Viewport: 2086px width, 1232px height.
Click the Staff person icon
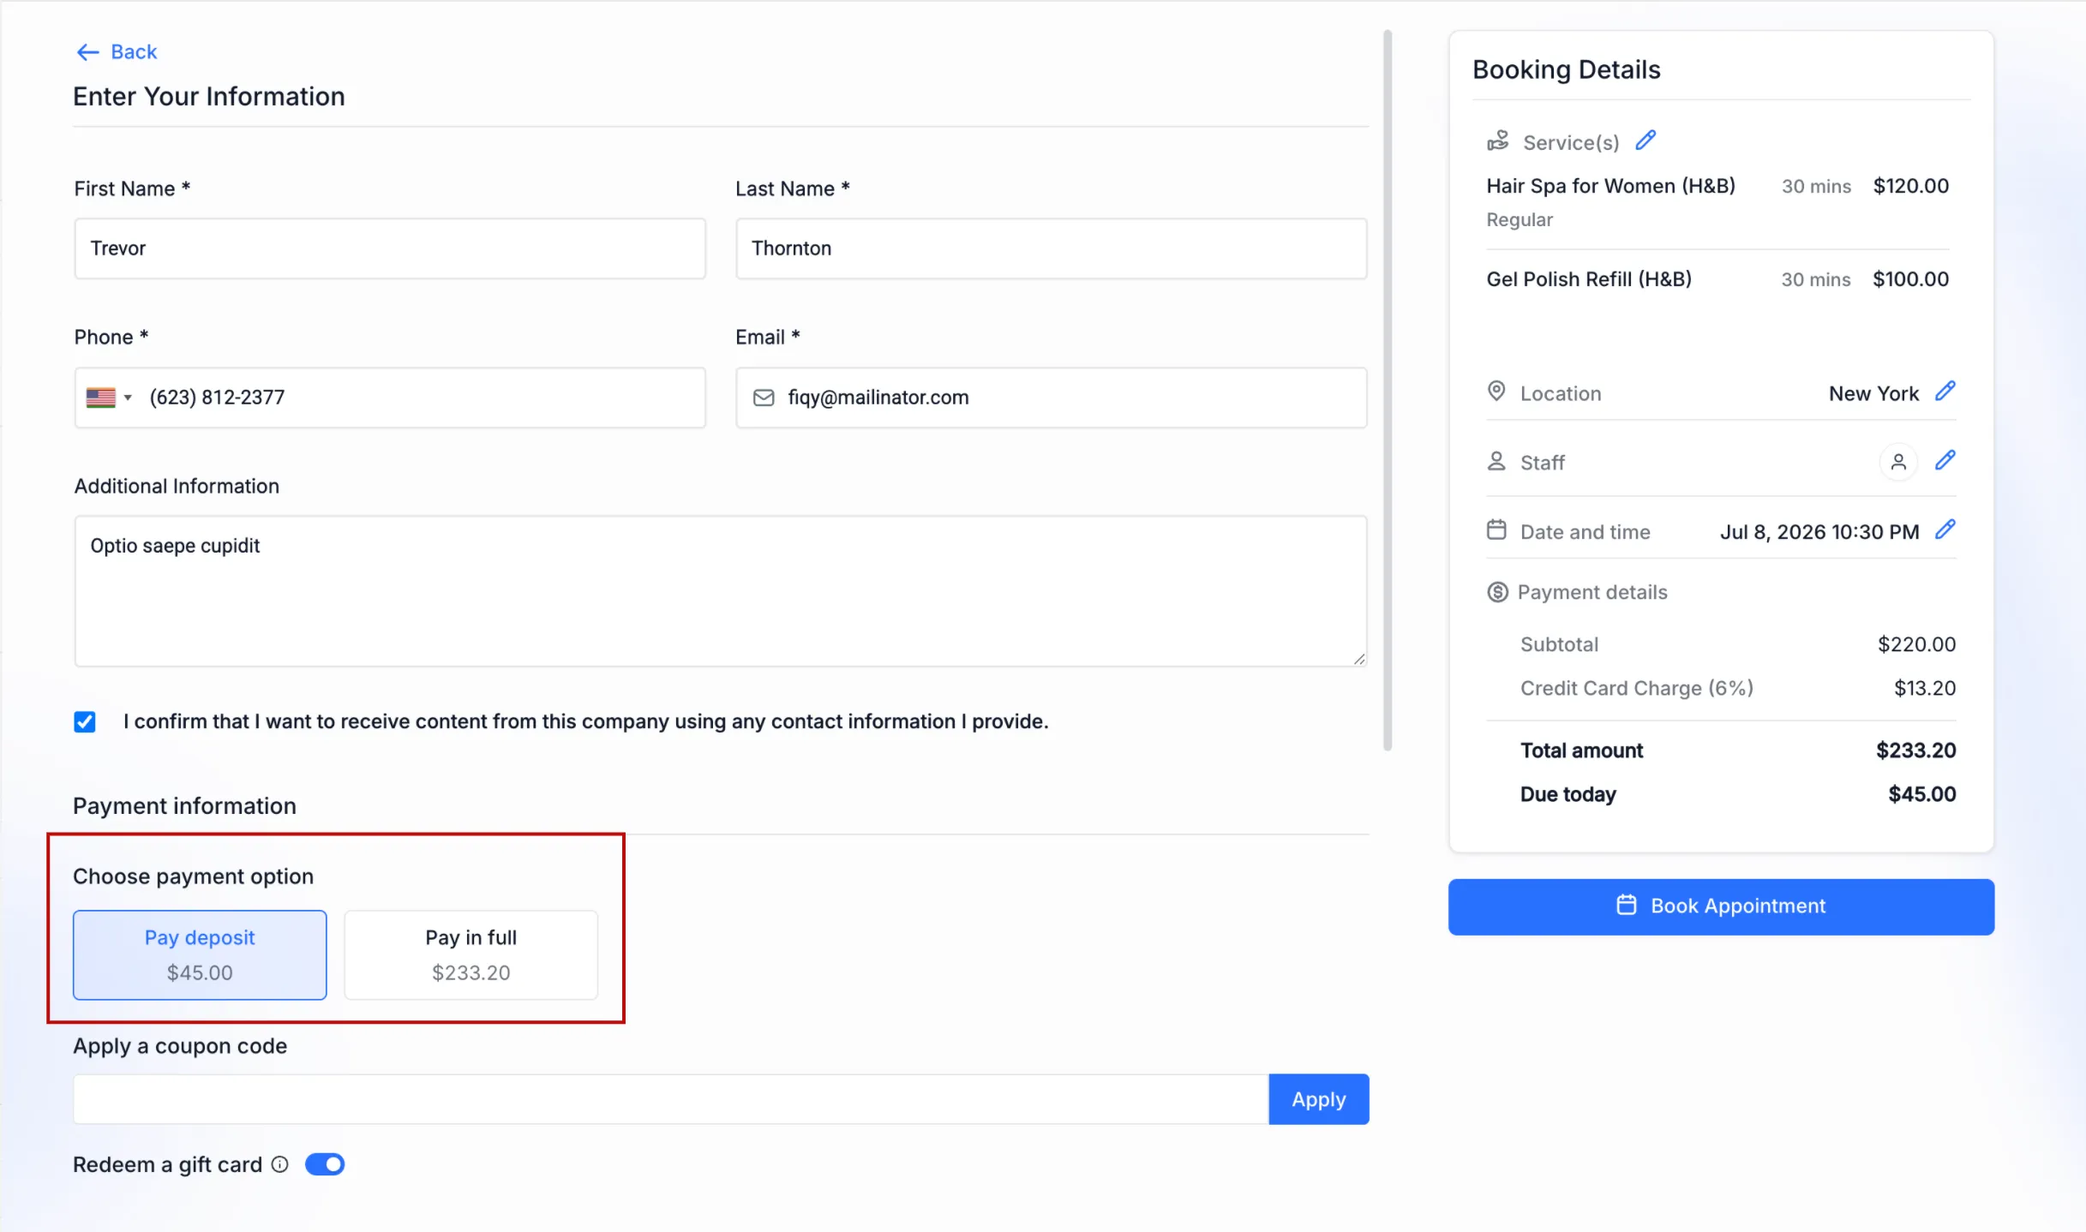(1496, 462)
